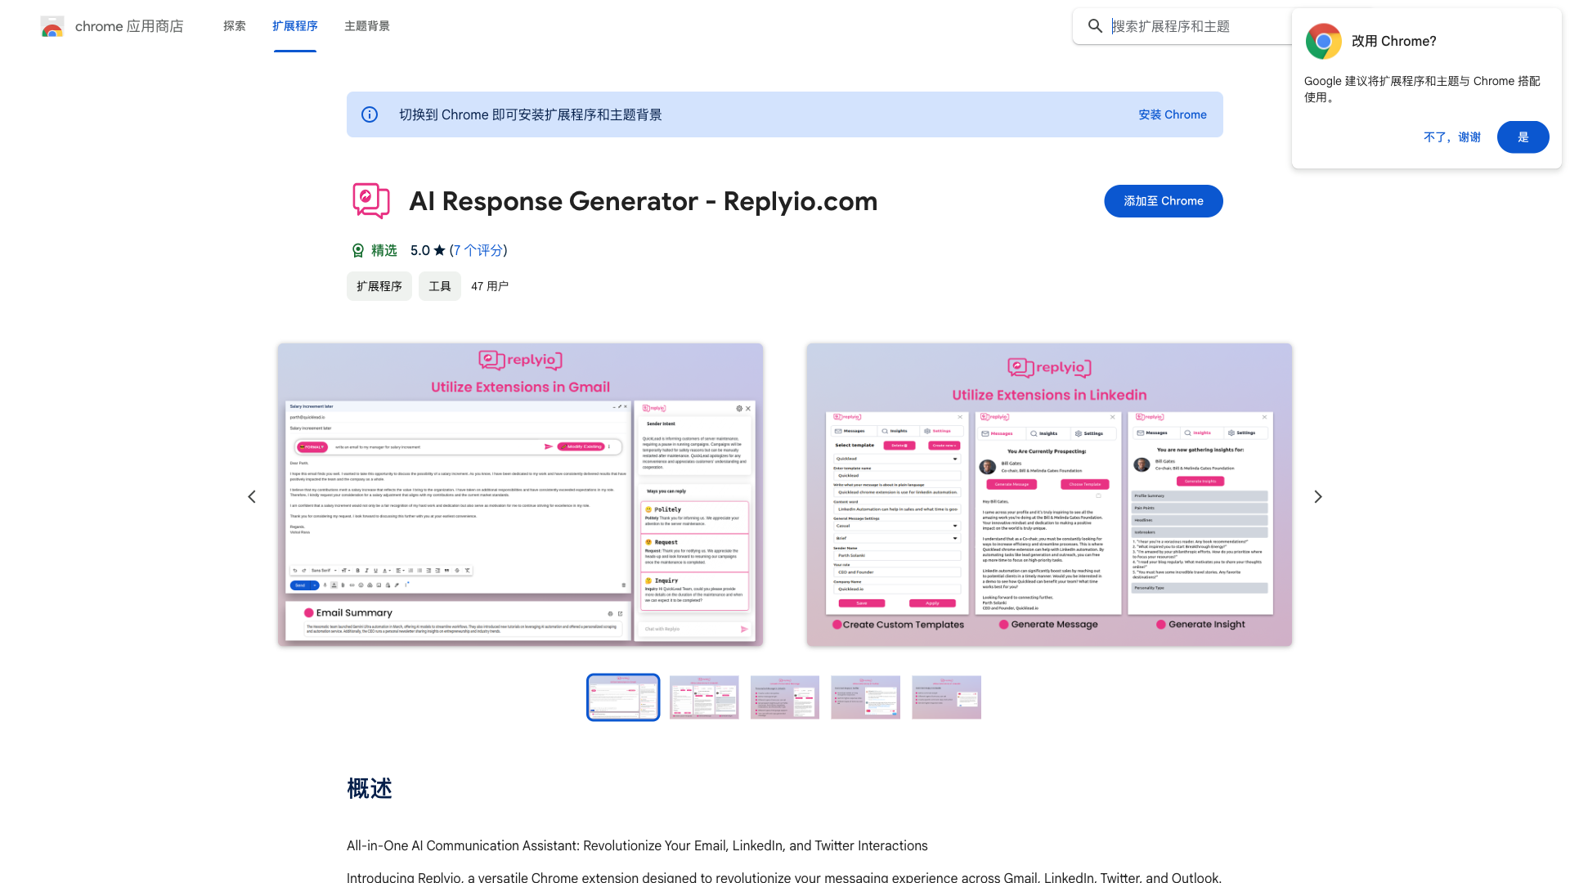Click the 是 button in the popup
The height and width of the screenshot is (883, 1570).
pyautogui.click(x=1523, y=137)
